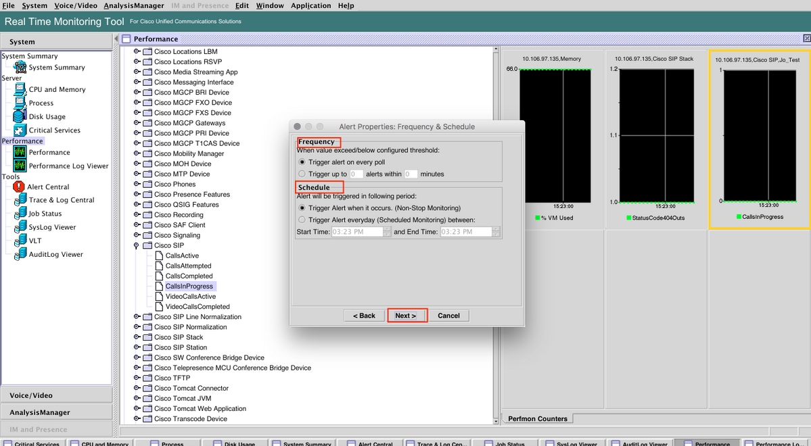Click the VLT tool icon
The height and width of the screenshot is (446, 811).
[20, 241]
